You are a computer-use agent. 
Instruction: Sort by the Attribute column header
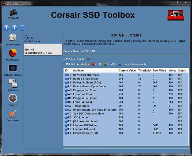pos(78,70)
